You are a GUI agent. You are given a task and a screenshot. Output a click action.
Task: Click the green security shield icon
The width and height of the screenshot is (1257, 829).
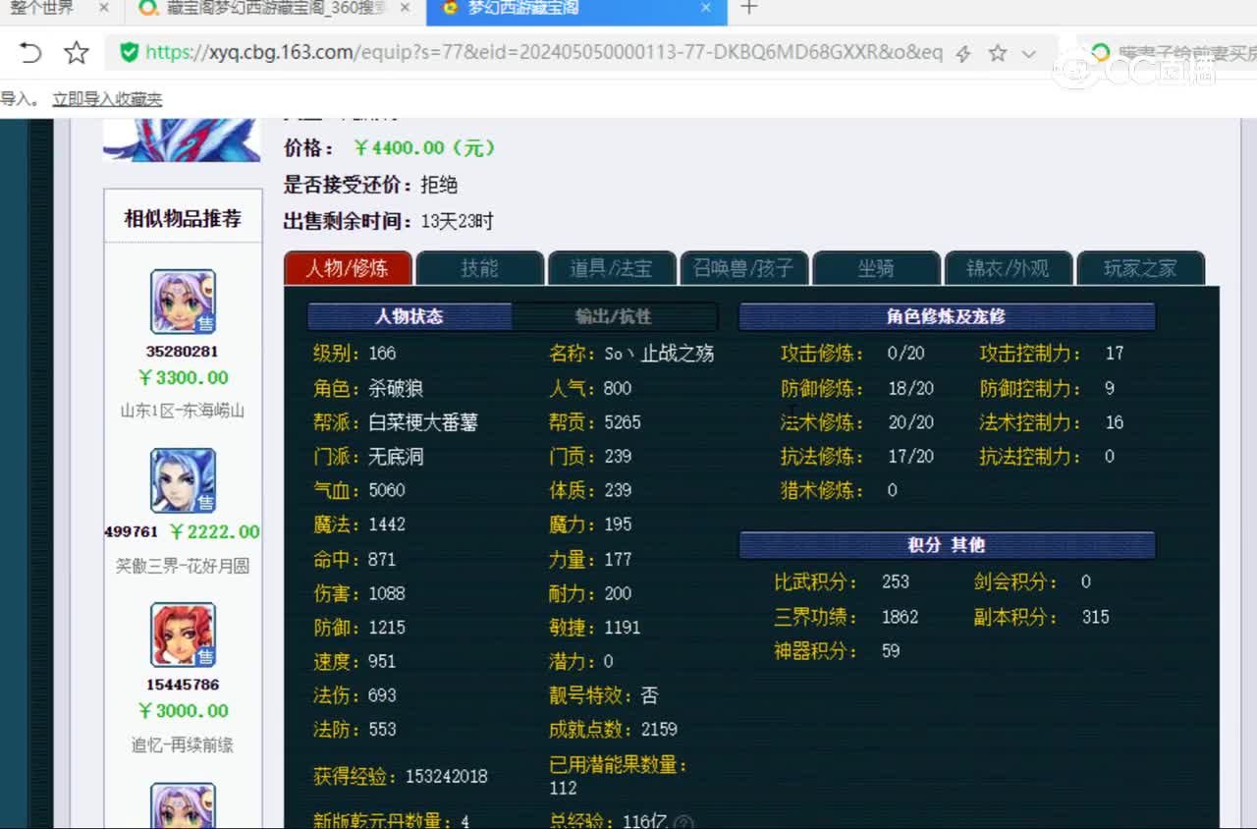coord(129,53)
